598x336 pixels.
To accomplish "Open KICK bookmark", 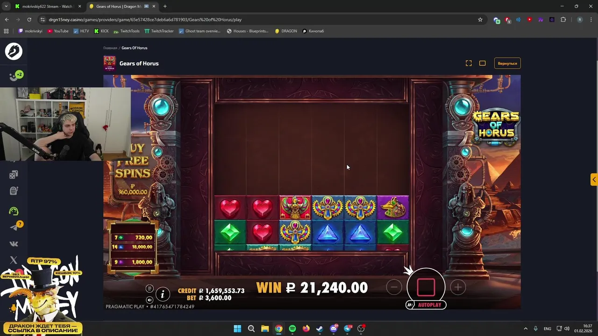I will 101,31.
